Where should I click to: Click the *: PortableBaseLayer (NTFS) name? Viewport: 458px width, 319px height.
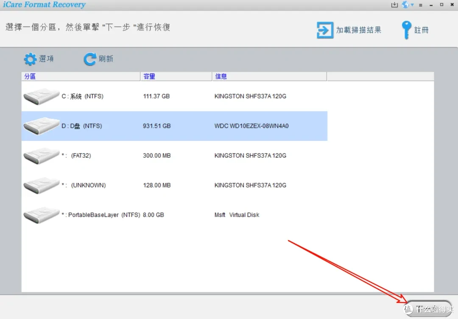101,215
